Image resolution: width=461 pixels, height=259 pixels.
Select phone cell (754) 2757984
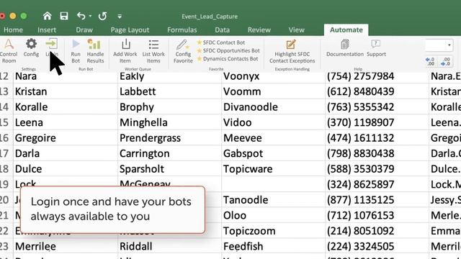(377, 76)
